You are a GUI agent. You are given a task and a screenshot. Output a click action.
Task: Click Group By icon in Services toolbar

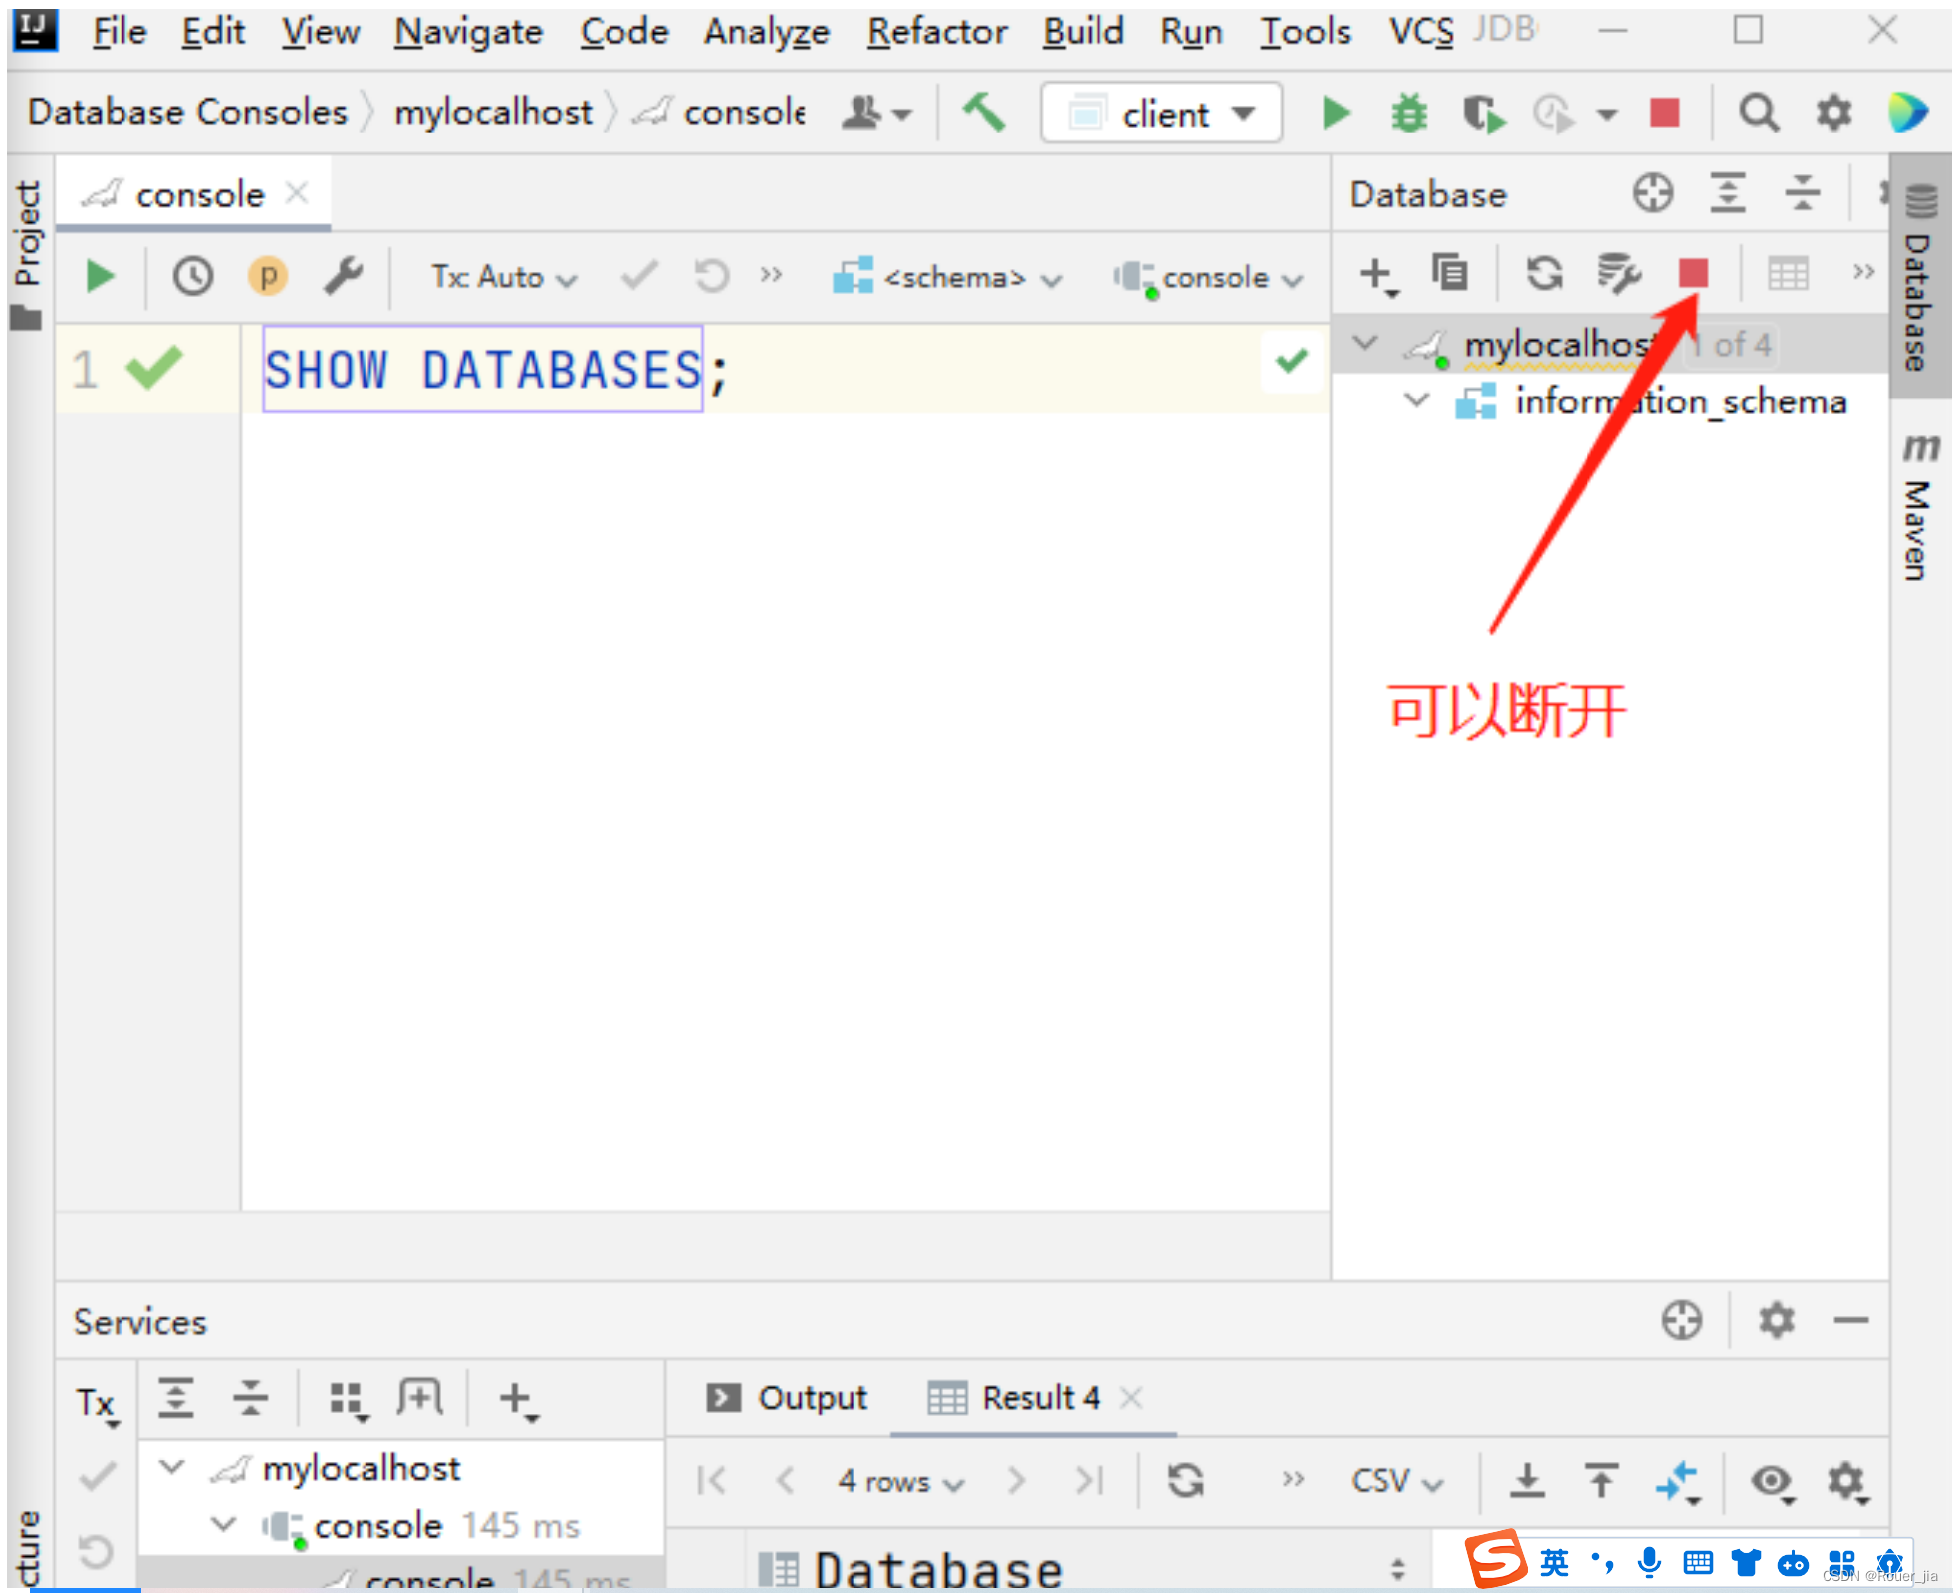[x=348, y=1399]
